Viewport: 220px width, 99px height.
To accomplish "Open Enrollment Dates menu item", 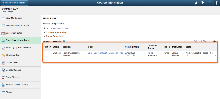I will (x=21, y=33).
